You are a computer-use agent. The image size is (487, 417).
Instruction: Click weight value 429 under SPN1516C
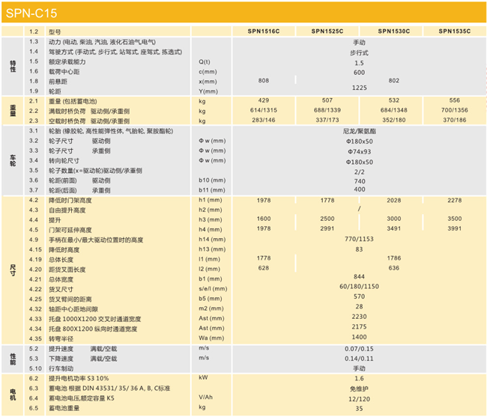tap(263, 100)
